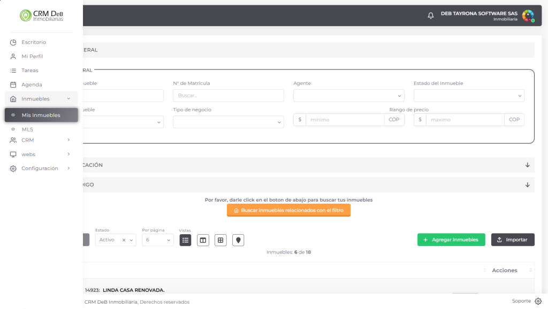Expand the Inmuebles sidebar menu

[41, 99]
